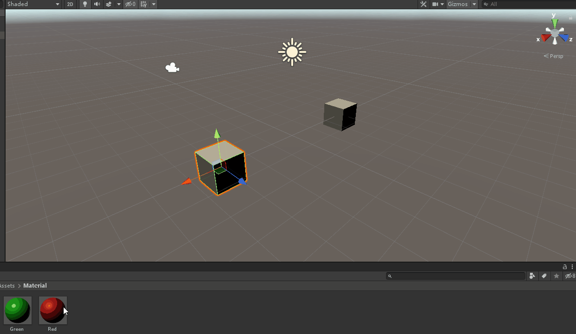576x334 pixels.
Task: Click the scene search field
Action: coord(530,4)
